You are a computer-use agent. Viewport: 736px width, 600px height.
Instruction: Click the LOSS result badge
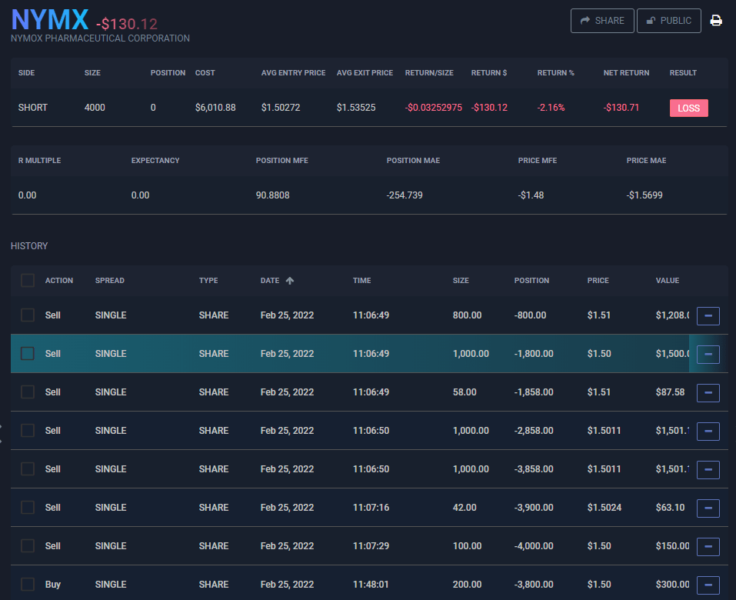(x=688, y=108)
